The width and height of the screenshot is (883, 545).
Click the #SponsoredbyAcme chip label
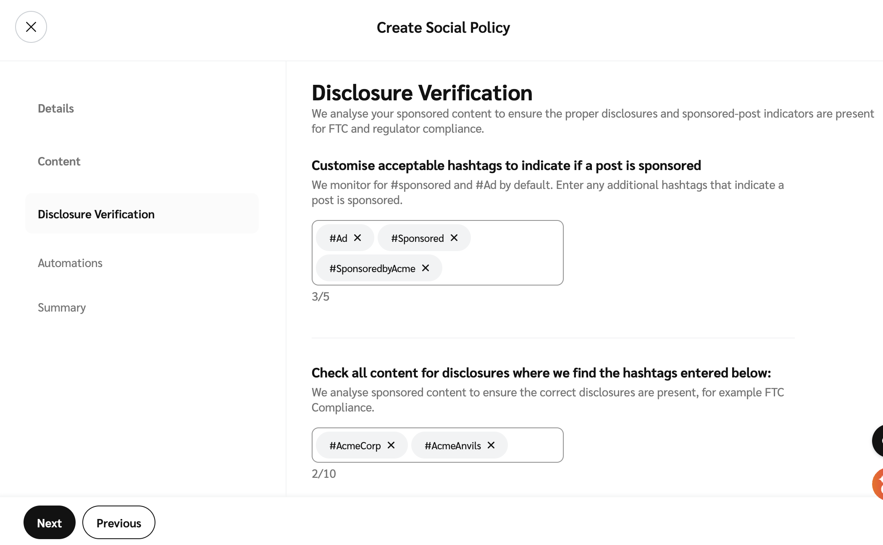point(372,269)
